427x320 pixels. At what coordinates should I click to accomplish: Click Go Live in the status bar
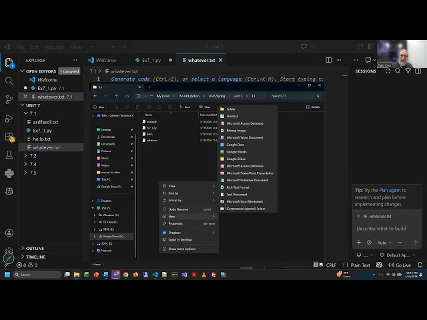(400, 265)
